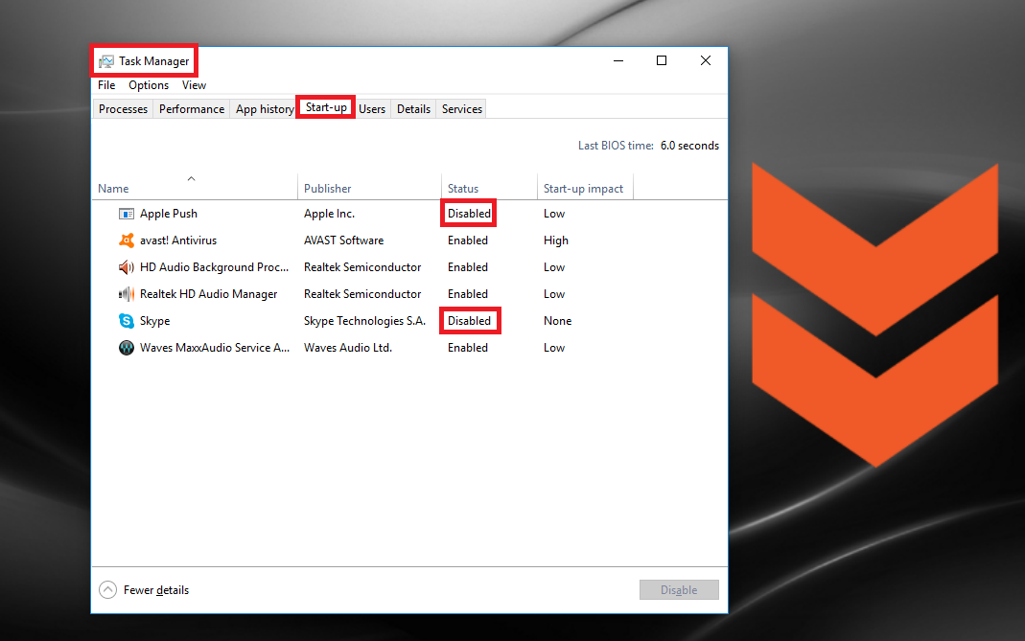Select the Start-up tab
The image size is (1025, 641).
(326, 107)
